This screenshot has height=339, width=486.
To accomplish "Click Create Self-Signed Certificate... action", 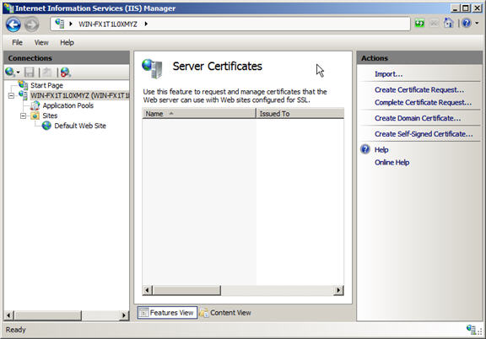I will (424, 134).
